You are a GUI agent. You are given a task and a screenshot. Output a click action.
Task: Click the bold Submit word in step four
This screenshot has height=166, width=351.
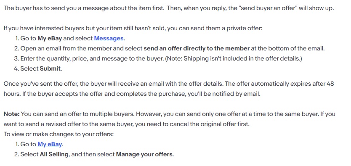[x=50, y=69]
